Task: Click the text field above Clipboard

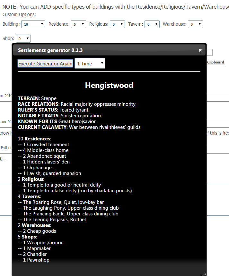Action: point(209,53)
